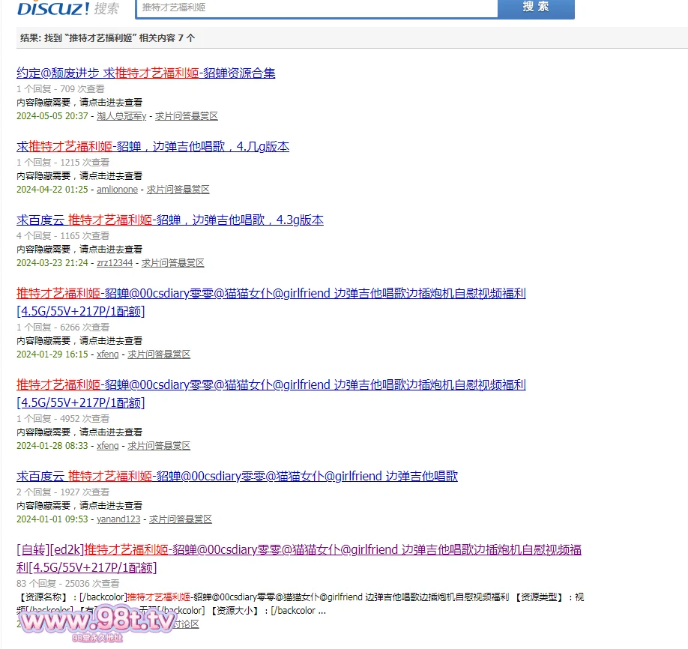
Task: Select author name zrz12344
Action: click(115, 263)
